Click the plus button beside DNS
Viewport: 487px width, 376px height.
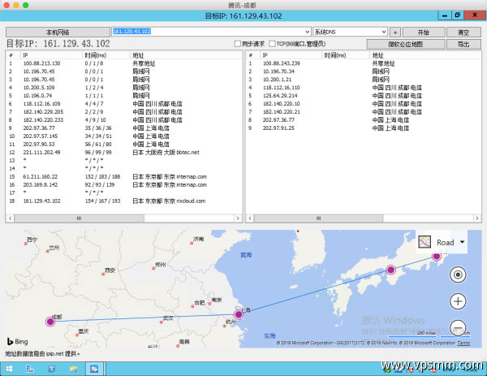pyautogui.click(x=395, y=32)
